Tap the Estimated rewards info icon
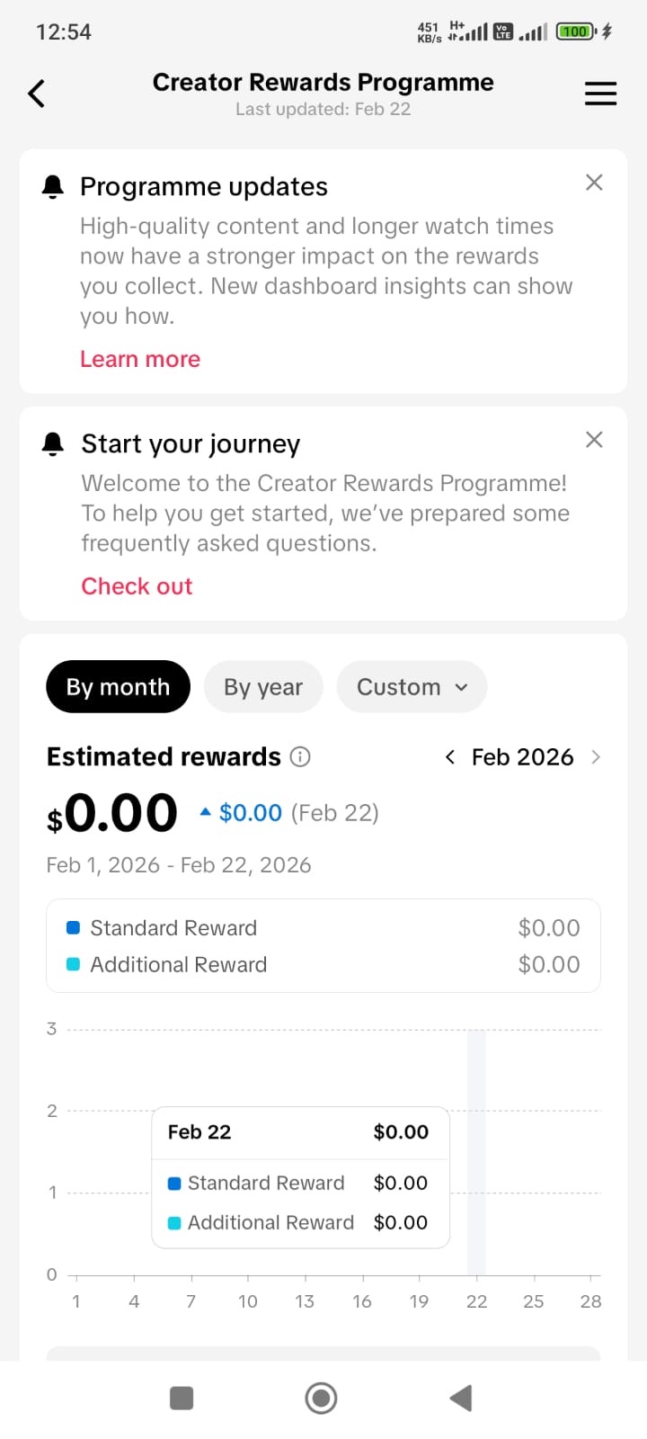Image resolution: width=647 pixels, height=1439 pixels. (301, 757)
